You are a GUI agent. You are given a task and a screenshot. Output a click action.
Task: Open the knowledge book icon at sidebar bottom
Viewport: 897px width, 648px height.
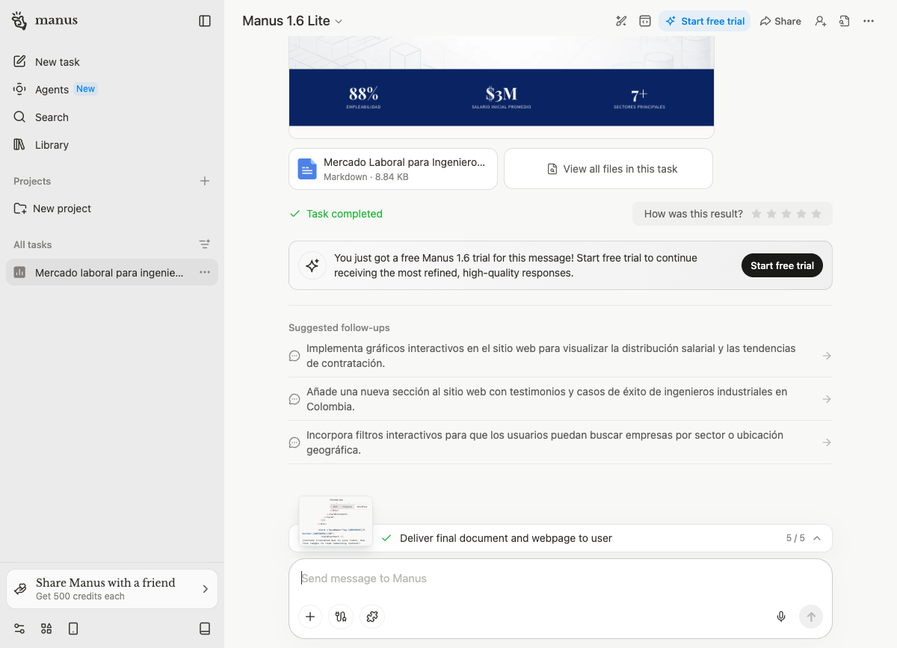[205, 629]
